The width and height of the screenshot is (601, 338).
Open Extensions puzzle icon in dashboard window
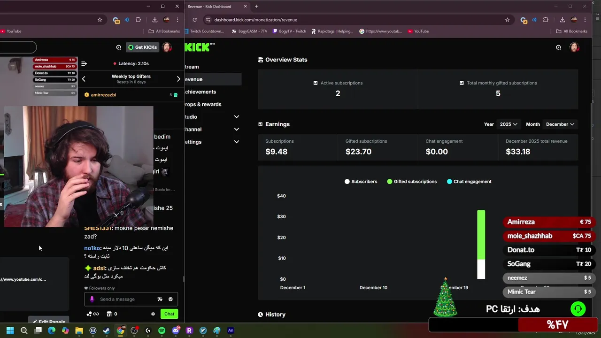coord(546,20)
